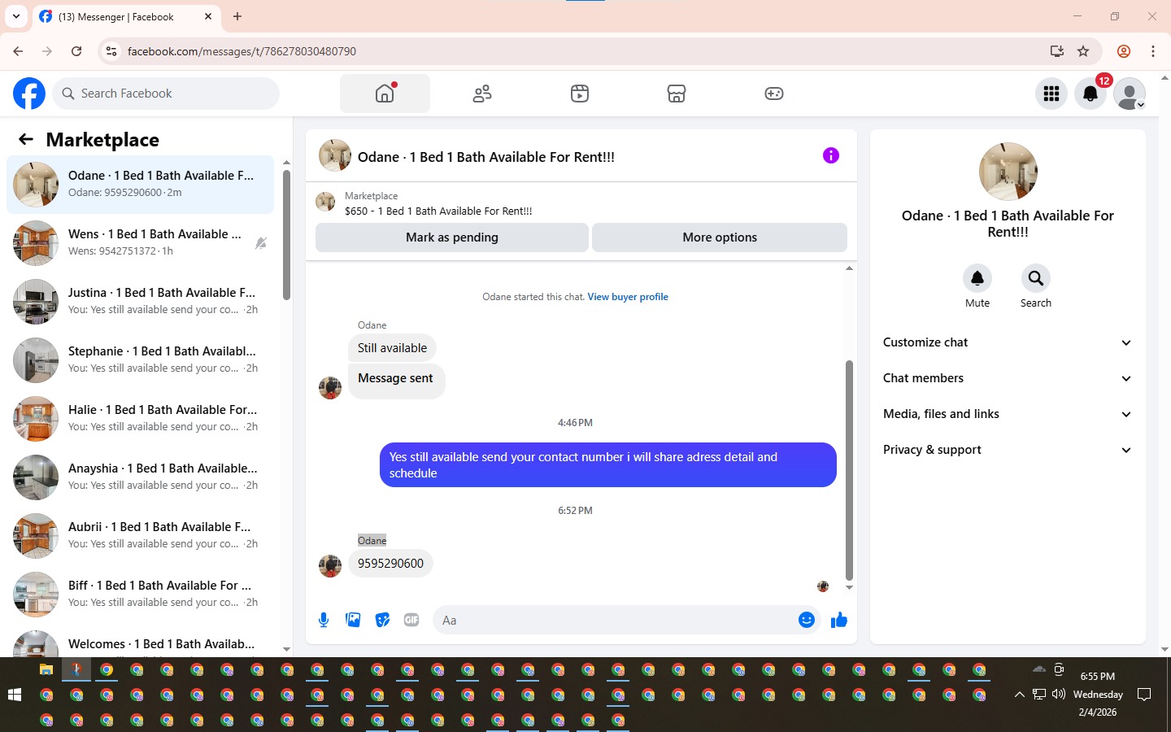This screenshot has height=732, width=1171.
Task: Open notifications bell with 12 badge
Action: point(1090,94)
